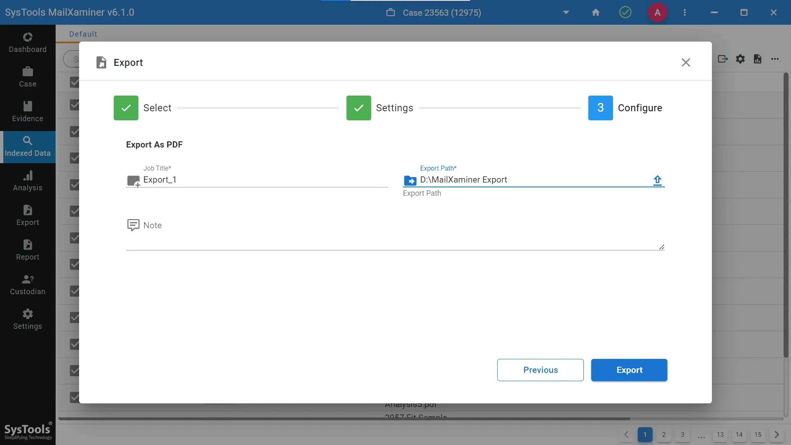The height and width of the screenshot is (445, 791).
Task: Click the Export dialog header icon
Action: coord(101,62)
